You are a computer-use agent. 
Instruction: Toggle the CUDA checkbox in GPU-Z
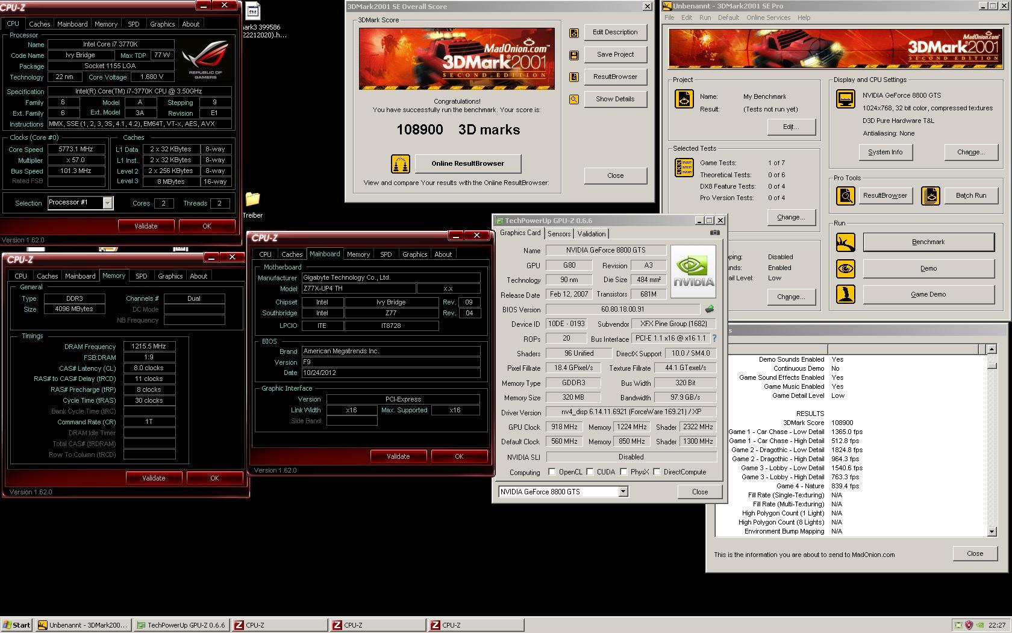tap(590, 472)
